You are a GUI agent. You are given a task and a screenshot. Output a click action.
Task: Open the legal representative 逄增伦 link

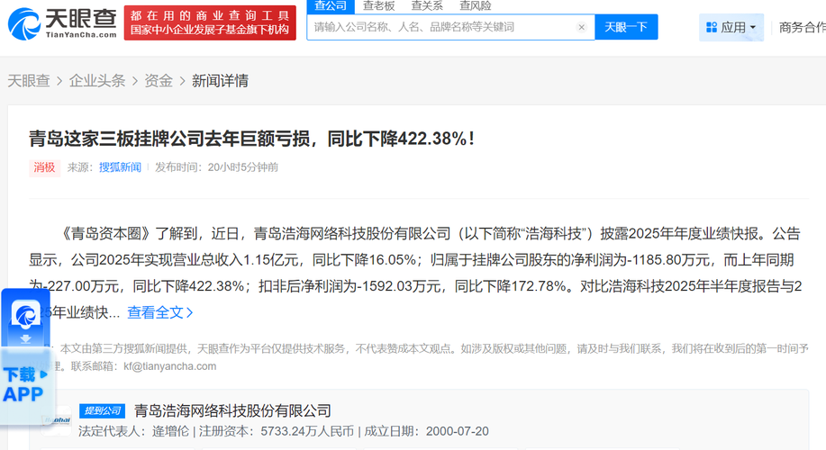[x=170, y=432]
